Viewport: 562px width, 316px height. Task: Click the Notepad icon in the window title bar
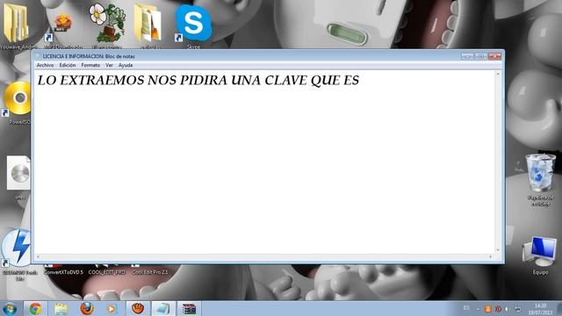click(38, 56)
